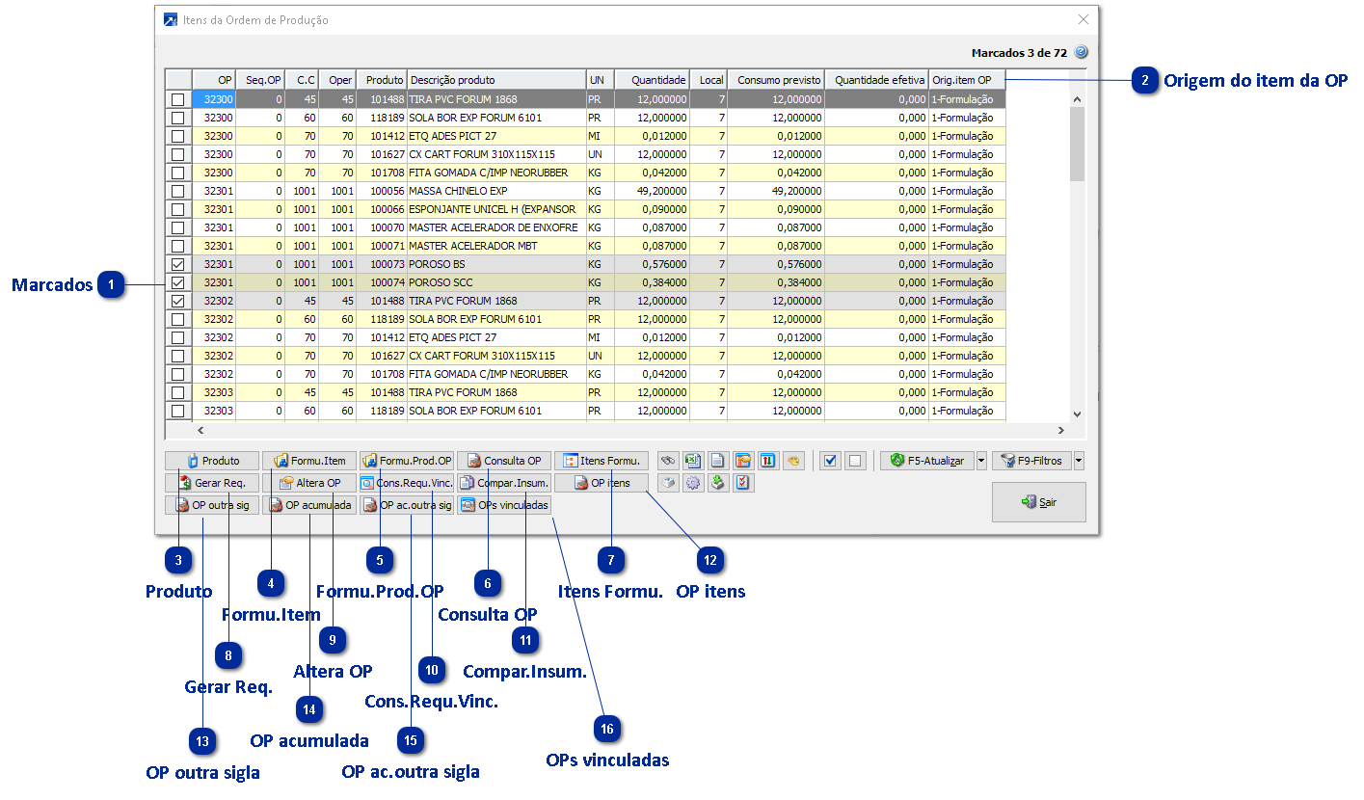Open the dropdown arrow beside F9-Filtros
Image resolution: width=1364 pixels, height=800 pixels.
click(x=1079, y=461)
